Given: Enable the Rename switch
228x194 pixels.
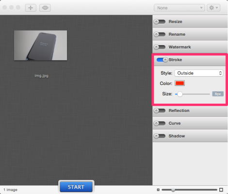Looking at the screenshot, I should 160,34.
